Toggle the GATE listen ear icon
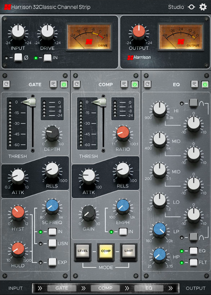211x295 pixels. (x=54, y=84)
